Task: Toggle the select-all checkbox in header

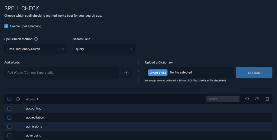Action: pos(9,99)
